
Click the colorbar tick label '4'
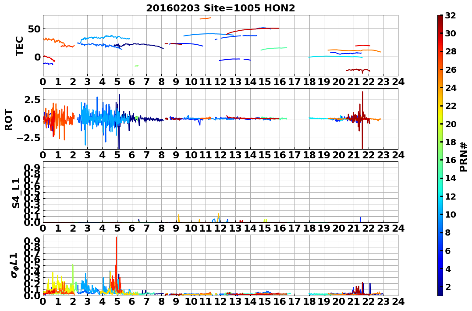[448, 269]
